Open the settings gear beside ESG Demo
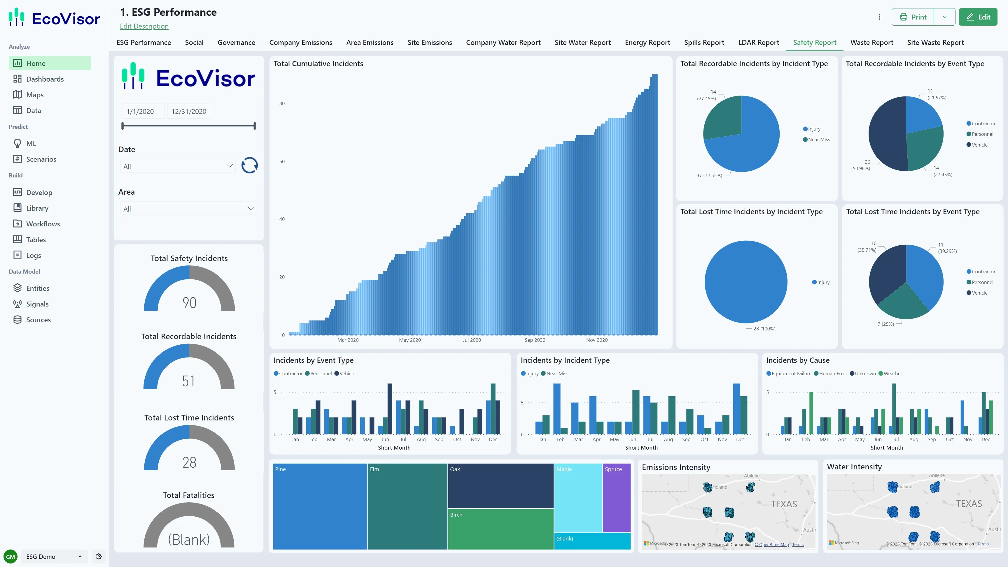 pos(99,557)
